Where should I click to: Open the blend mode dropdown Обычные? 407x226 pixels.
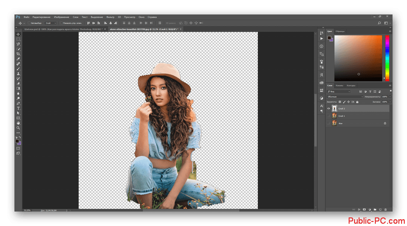click(x=345, y=96)
